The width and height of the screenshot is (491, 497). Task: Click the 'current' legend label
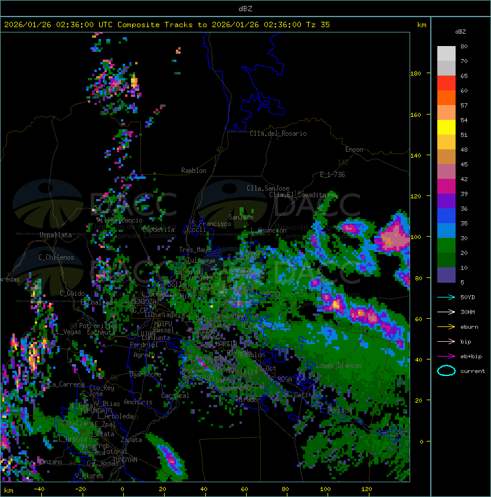point(473,371)
